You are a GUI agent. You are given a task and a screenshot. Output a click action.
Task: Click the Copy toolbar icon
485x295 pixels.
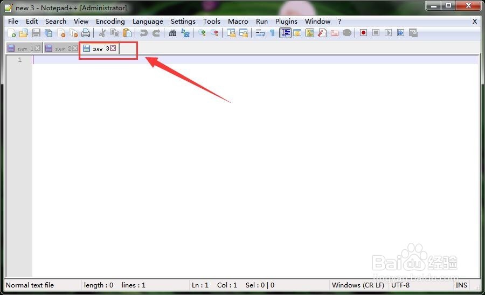pyautogui.click(x=115, y=33)
